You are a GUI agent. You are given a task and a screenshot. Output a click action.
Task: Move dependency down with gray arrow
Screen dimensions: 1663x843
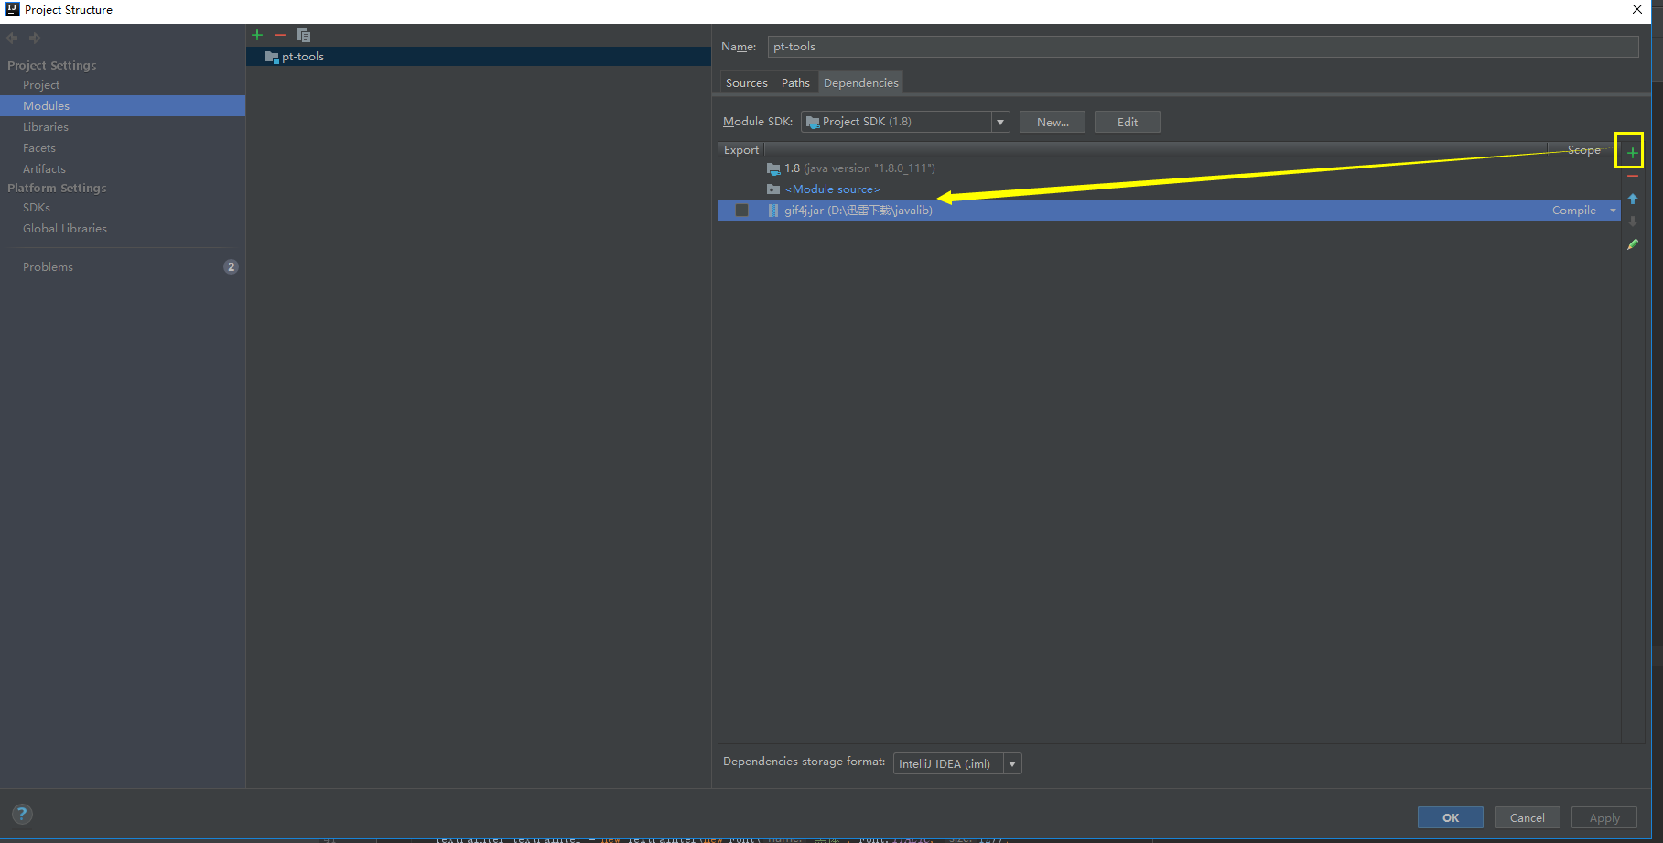click(x=1632, y=222)
